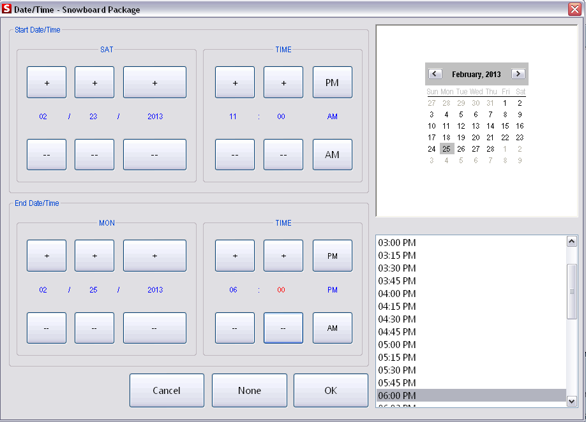Dismiss the dialog with Cancel

pyautogui.click(x=167, y=390)
